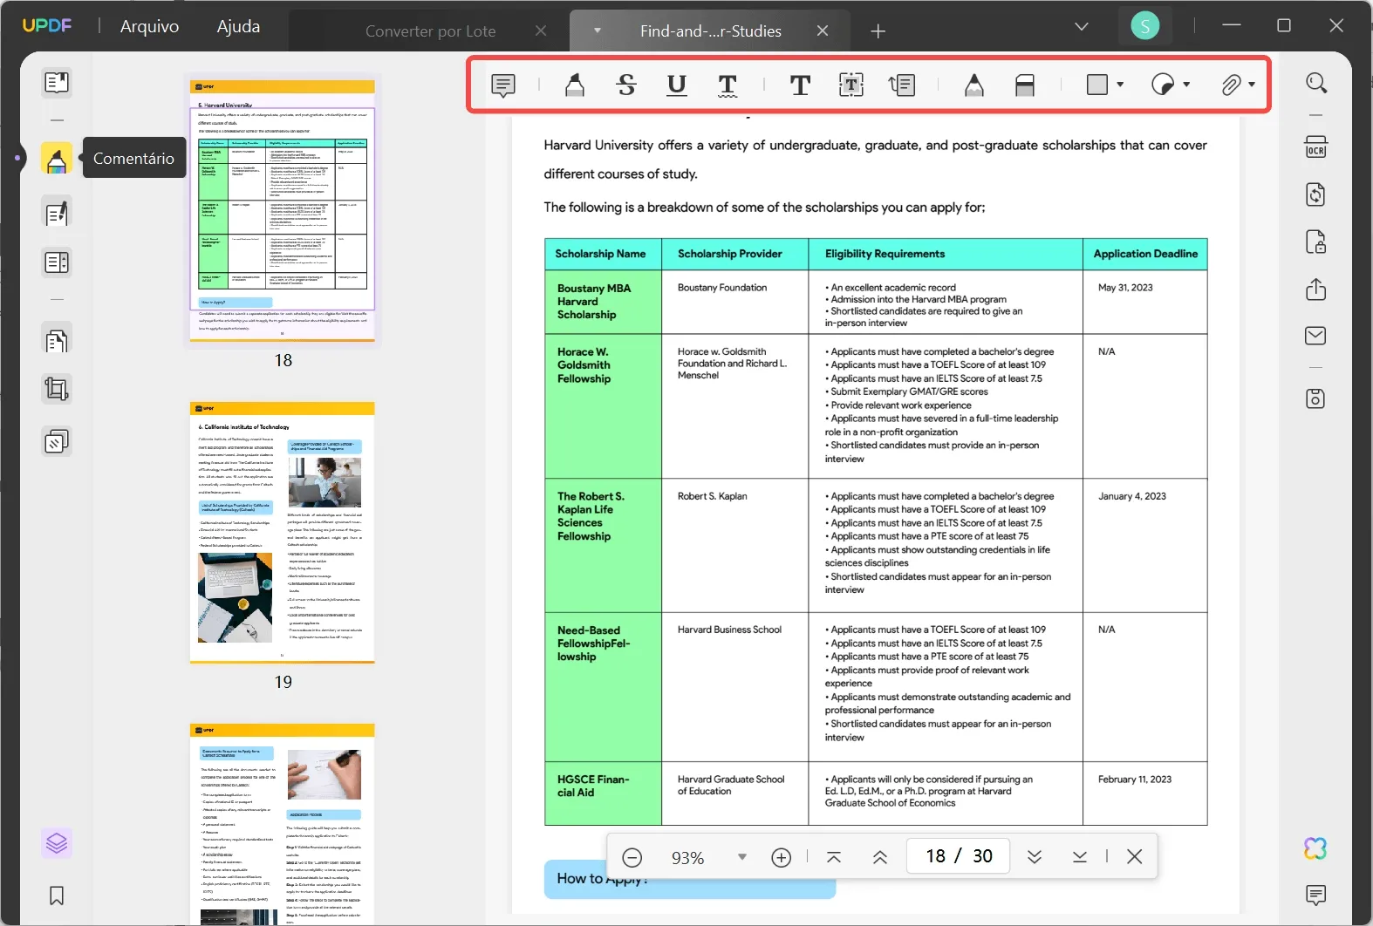The image size is (1373, 926).
Task: Open dropdown arrow on active tab
Action: (x=598, y=31)
